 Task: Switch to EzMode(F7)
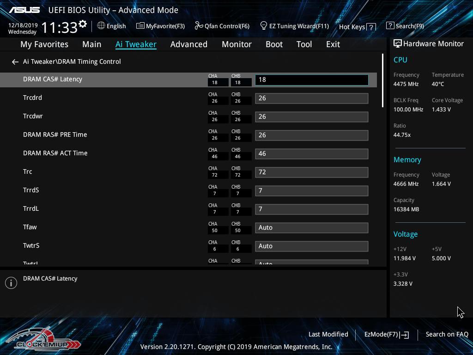point(386,334)
